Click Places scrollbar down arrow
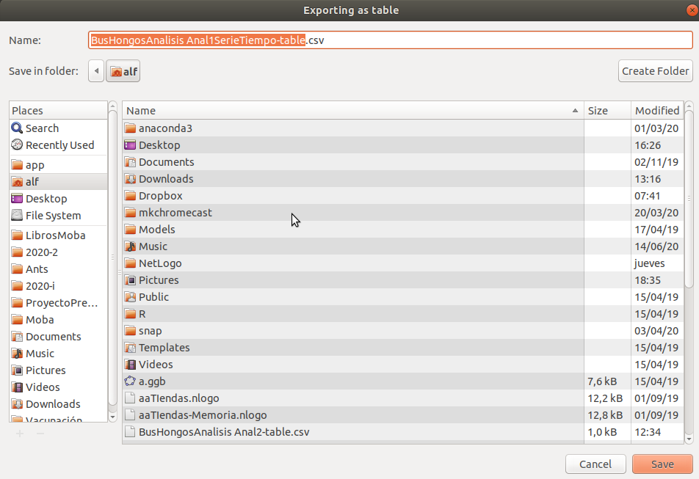 [x=112, y=417]
